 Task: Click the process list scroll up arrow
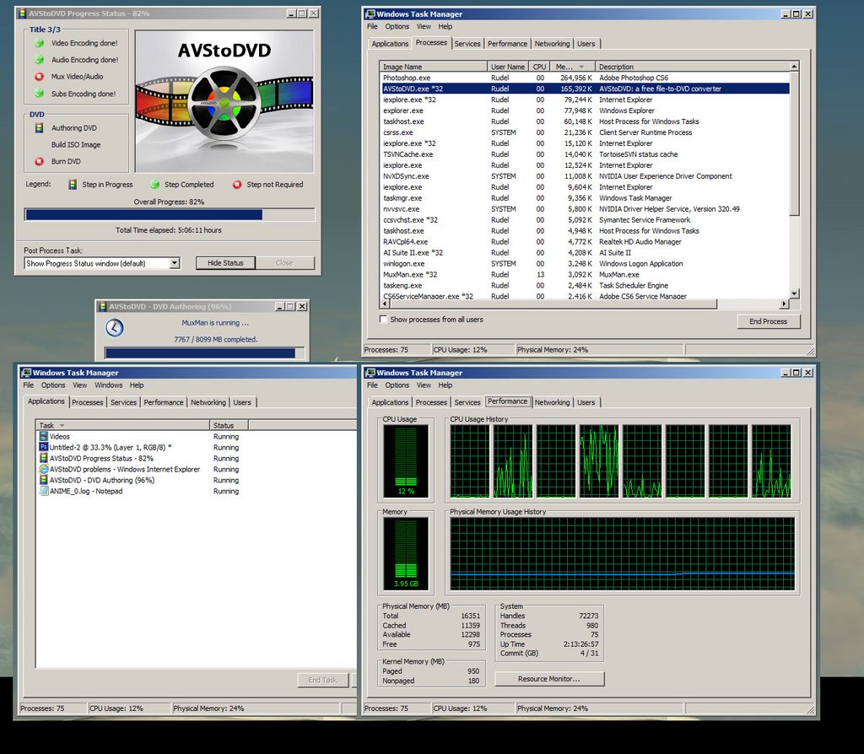794,67
